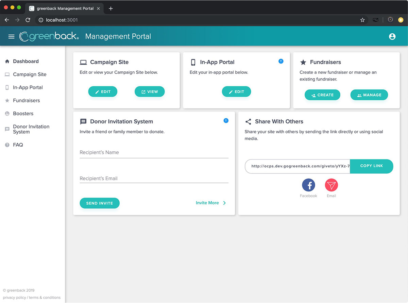Open the hamburger navigation menu
408x303 pixels.
pos(11,36)
